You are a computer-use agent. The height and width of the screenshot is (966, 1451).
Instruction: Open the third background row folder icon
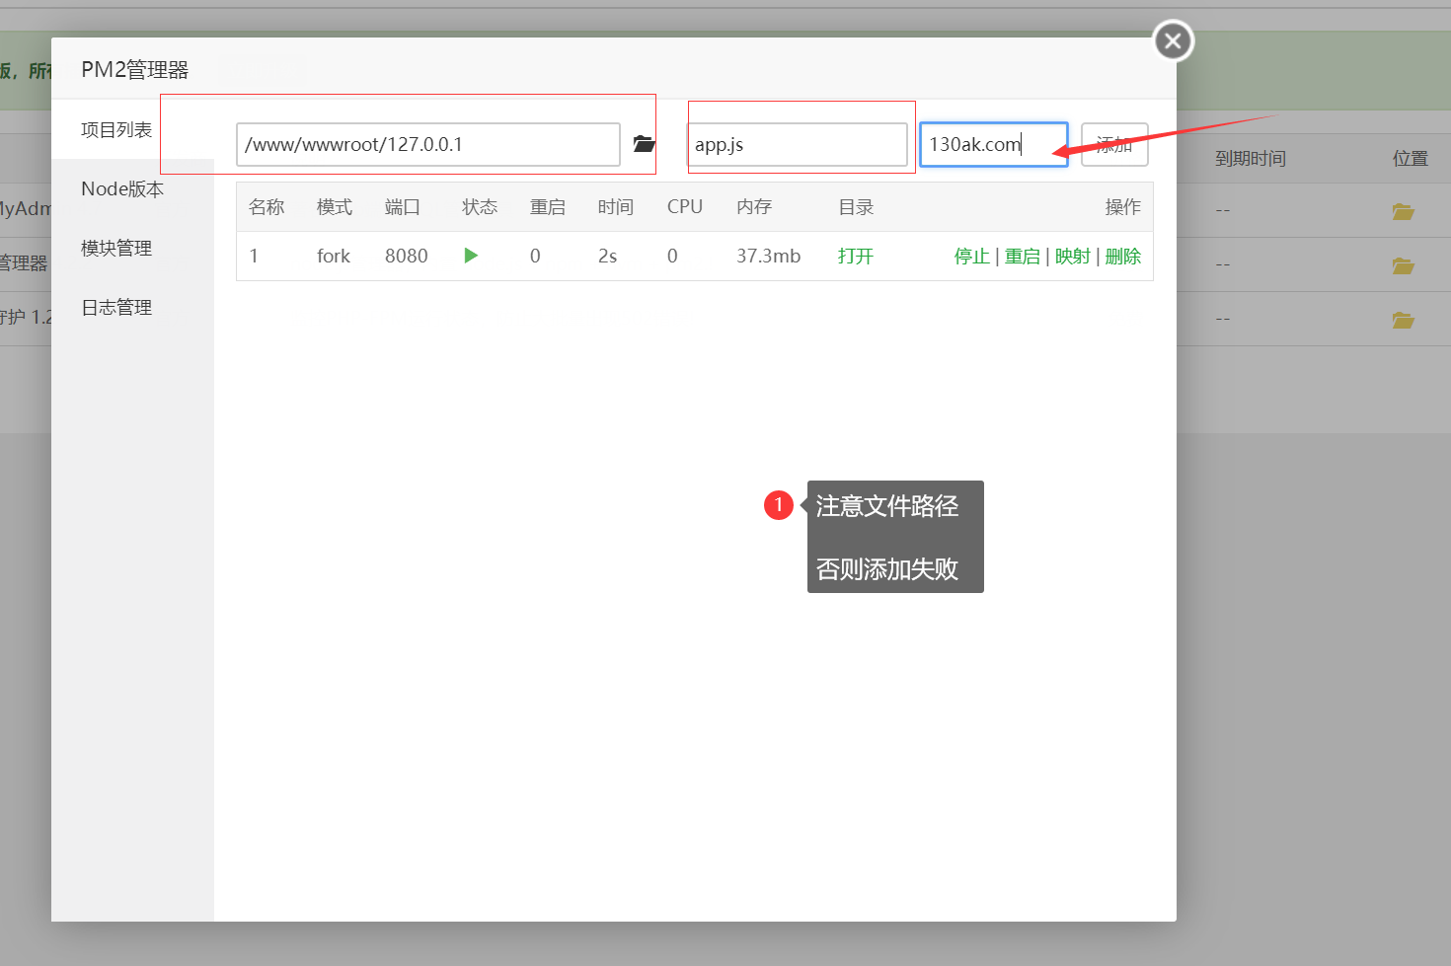pyautogui.click(x=1403, y=320)
